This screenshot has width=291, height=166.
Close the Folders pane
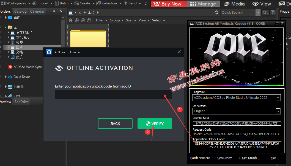point(61,12)
